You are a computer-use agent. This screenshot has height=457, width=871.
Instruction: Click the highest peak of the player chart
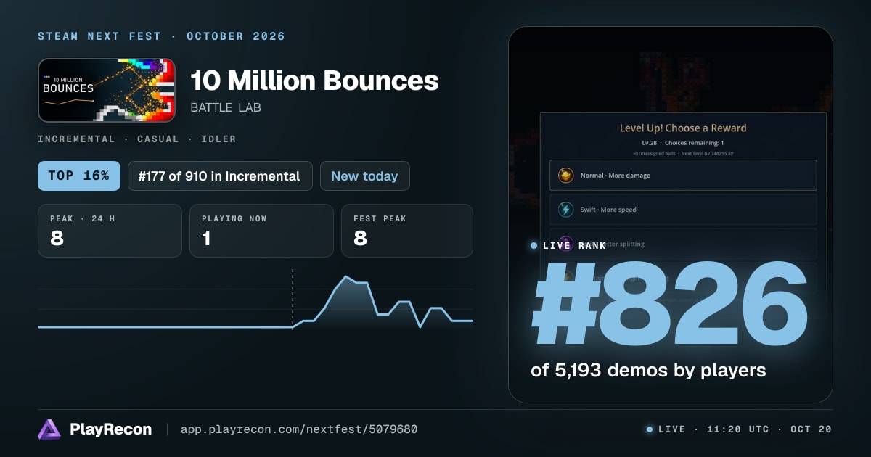tap(346, 276)
